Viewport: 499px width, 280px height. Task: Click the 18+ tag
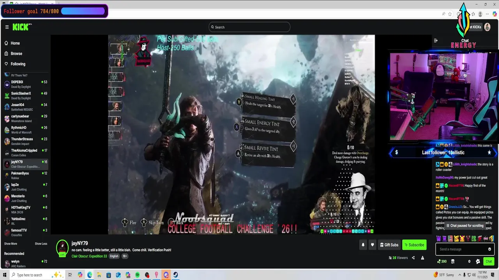click(x=125, y=256)
